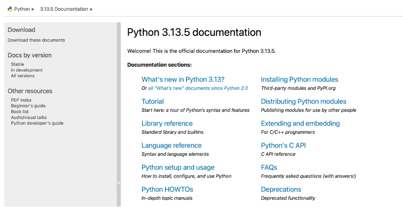Open All versions link

(x=23, y=76)
